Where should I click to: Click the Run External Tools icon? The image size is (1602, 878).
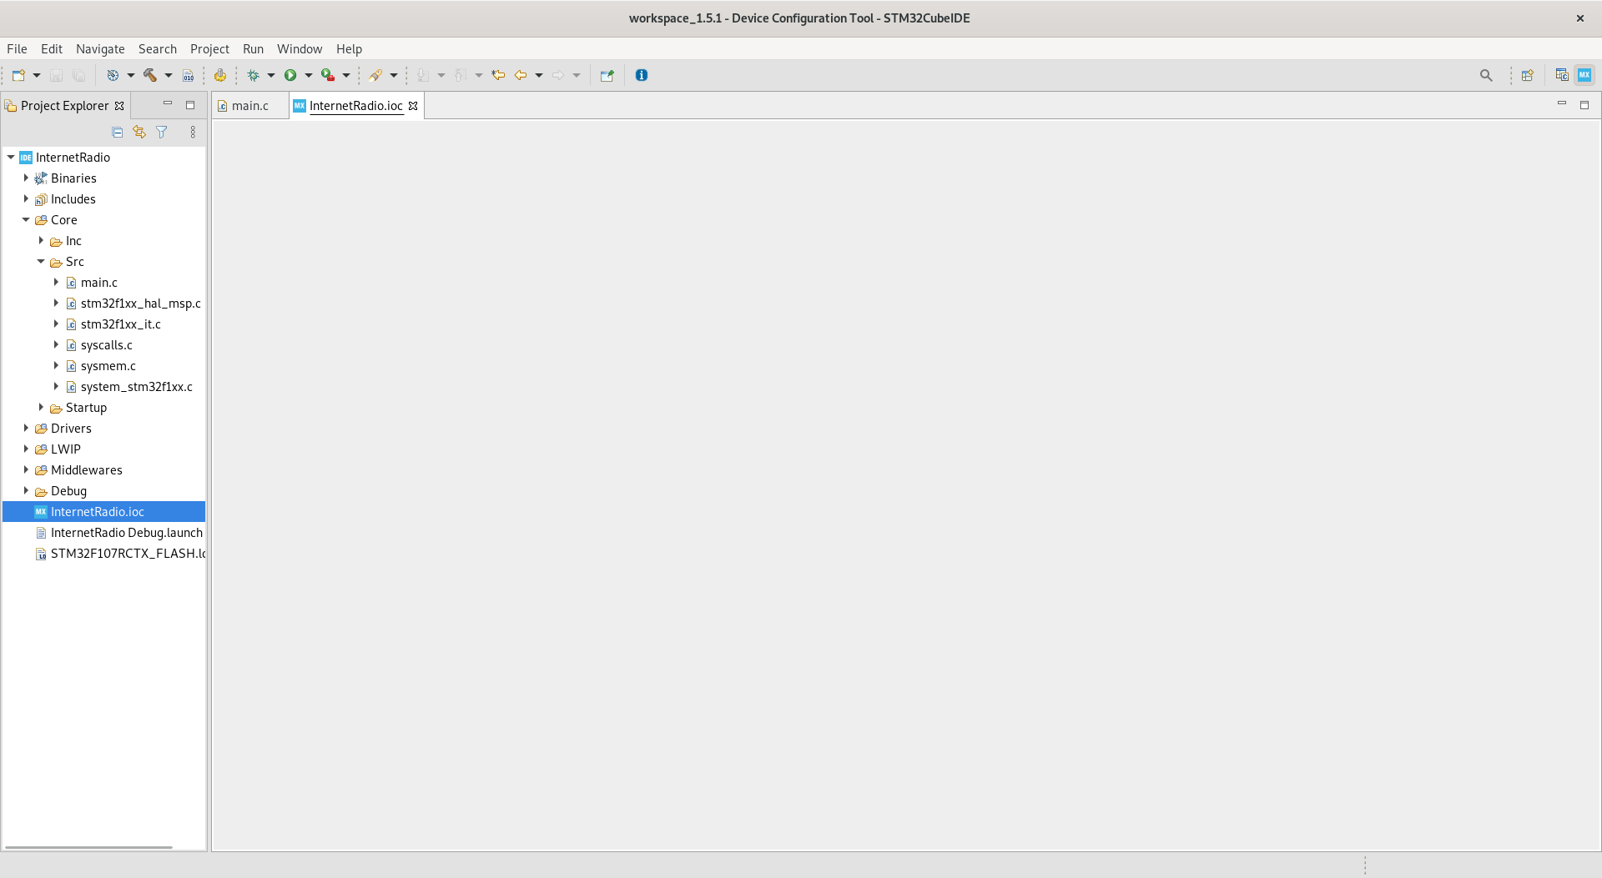pyautogui.click(x=328, y=75)
